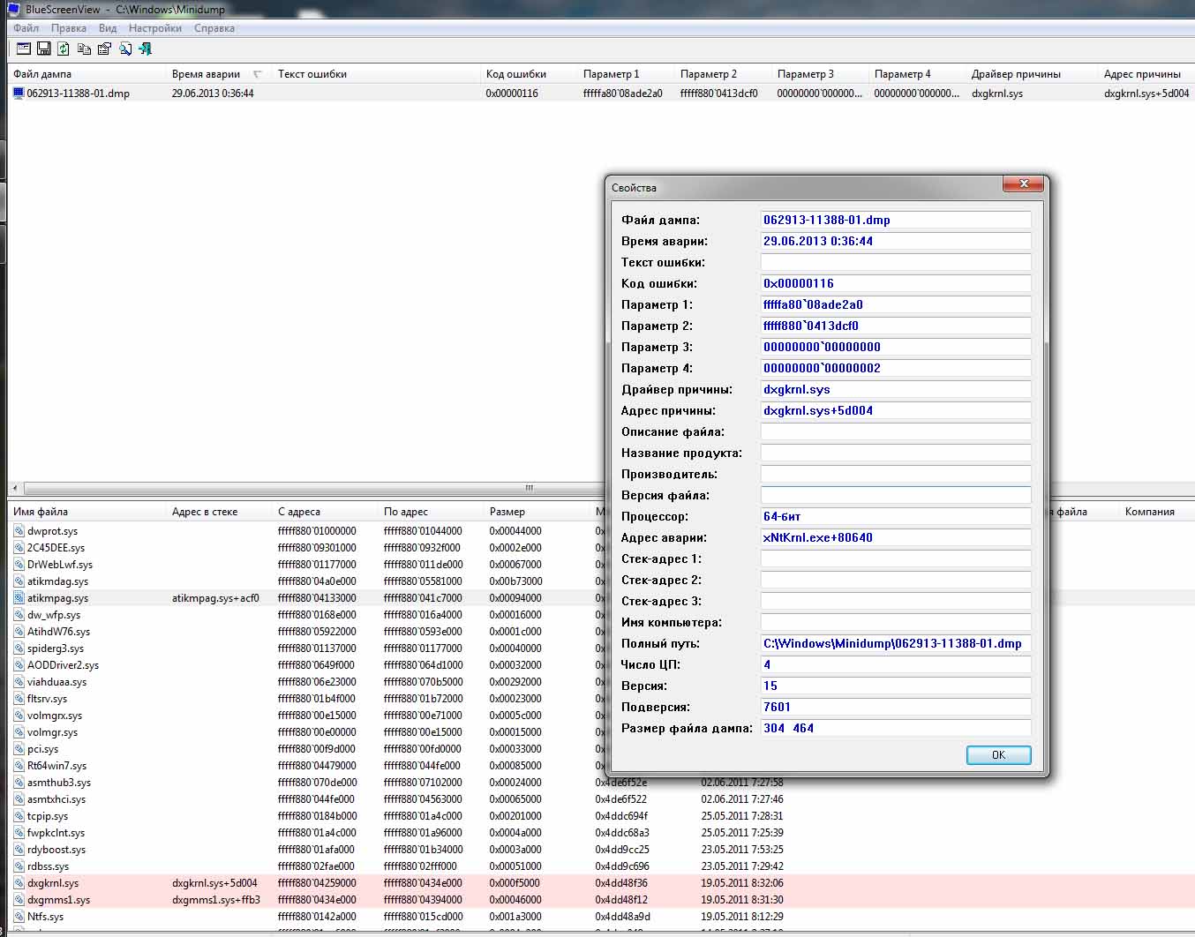Select the dxgmms1.sys row in driver list
Screen dimensions: 1195x937
point(600,900)
